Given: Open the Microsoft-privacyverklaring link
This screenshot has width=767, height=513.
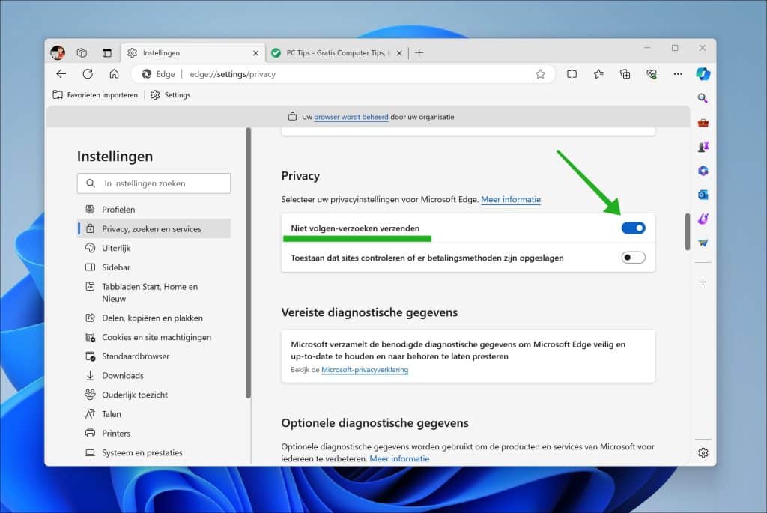Looking at the screenshot, I should 365,370.
